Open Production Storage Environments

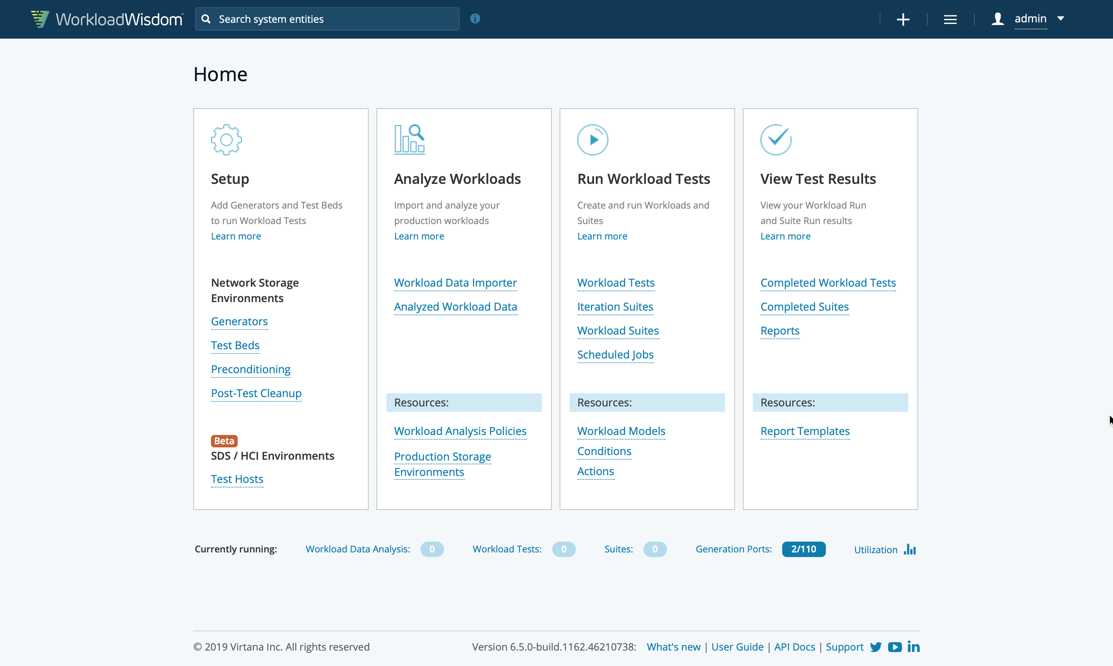pyautogui.click(x=442, y=464)
